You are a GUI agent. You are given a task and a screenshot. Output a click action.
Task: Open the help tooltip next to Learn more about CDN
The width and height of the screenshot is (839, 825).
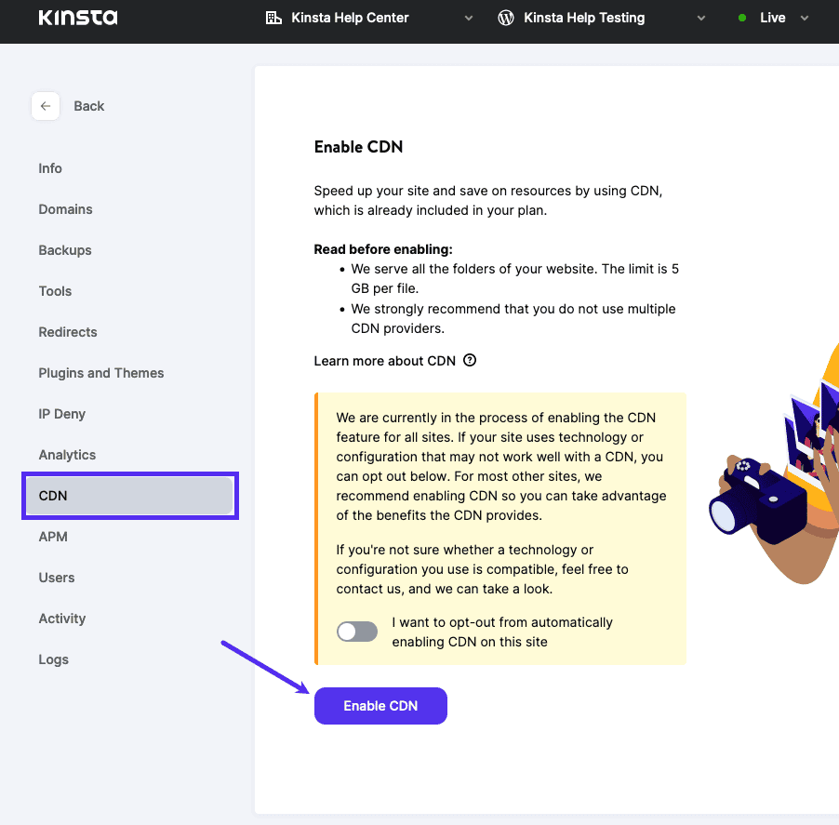[470, 360]
